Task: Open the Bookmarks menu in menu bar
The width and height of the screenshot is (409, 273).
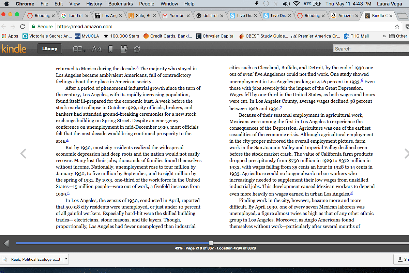Action: pos(120,4)
